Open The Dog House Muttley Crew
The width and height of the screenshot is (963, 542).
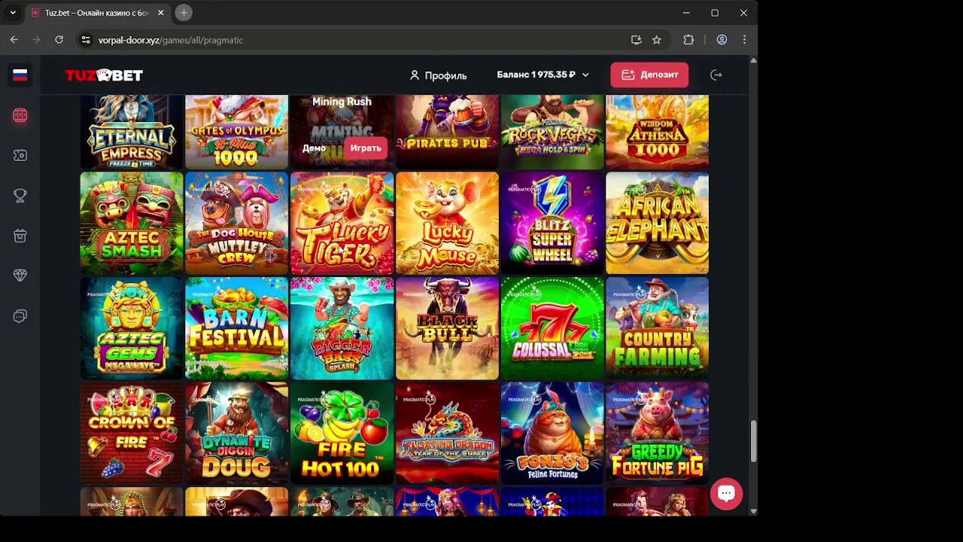pos(237,223)
